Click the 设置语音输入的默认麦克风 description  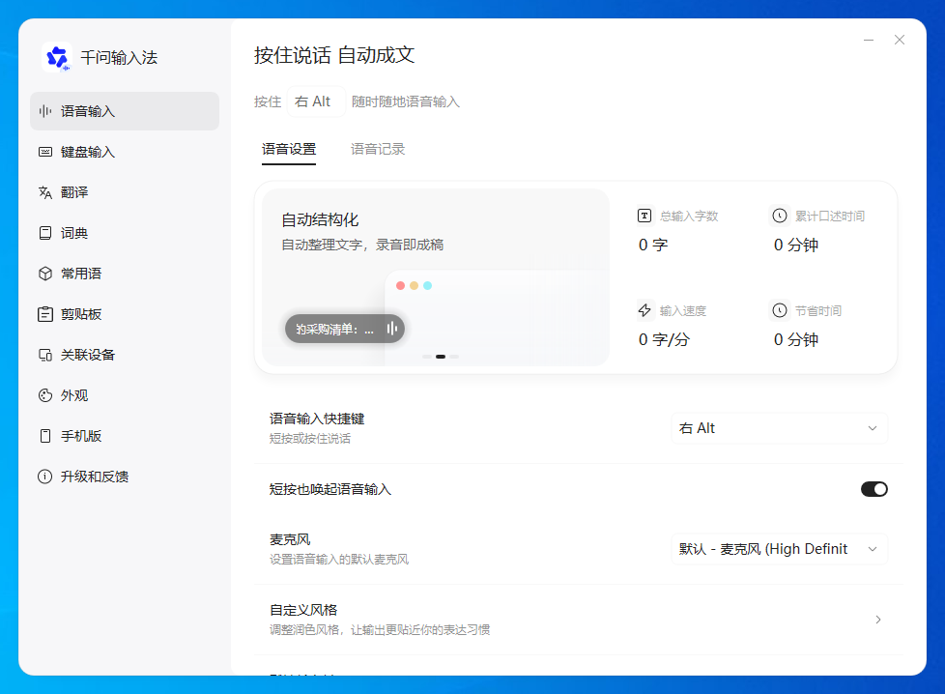point(339,559)
